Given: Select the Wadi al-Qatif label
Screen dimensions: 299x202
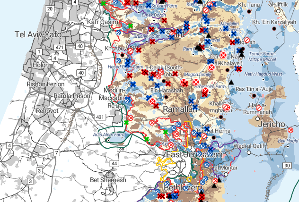Looking at the screenshot, I should point(249,146).
